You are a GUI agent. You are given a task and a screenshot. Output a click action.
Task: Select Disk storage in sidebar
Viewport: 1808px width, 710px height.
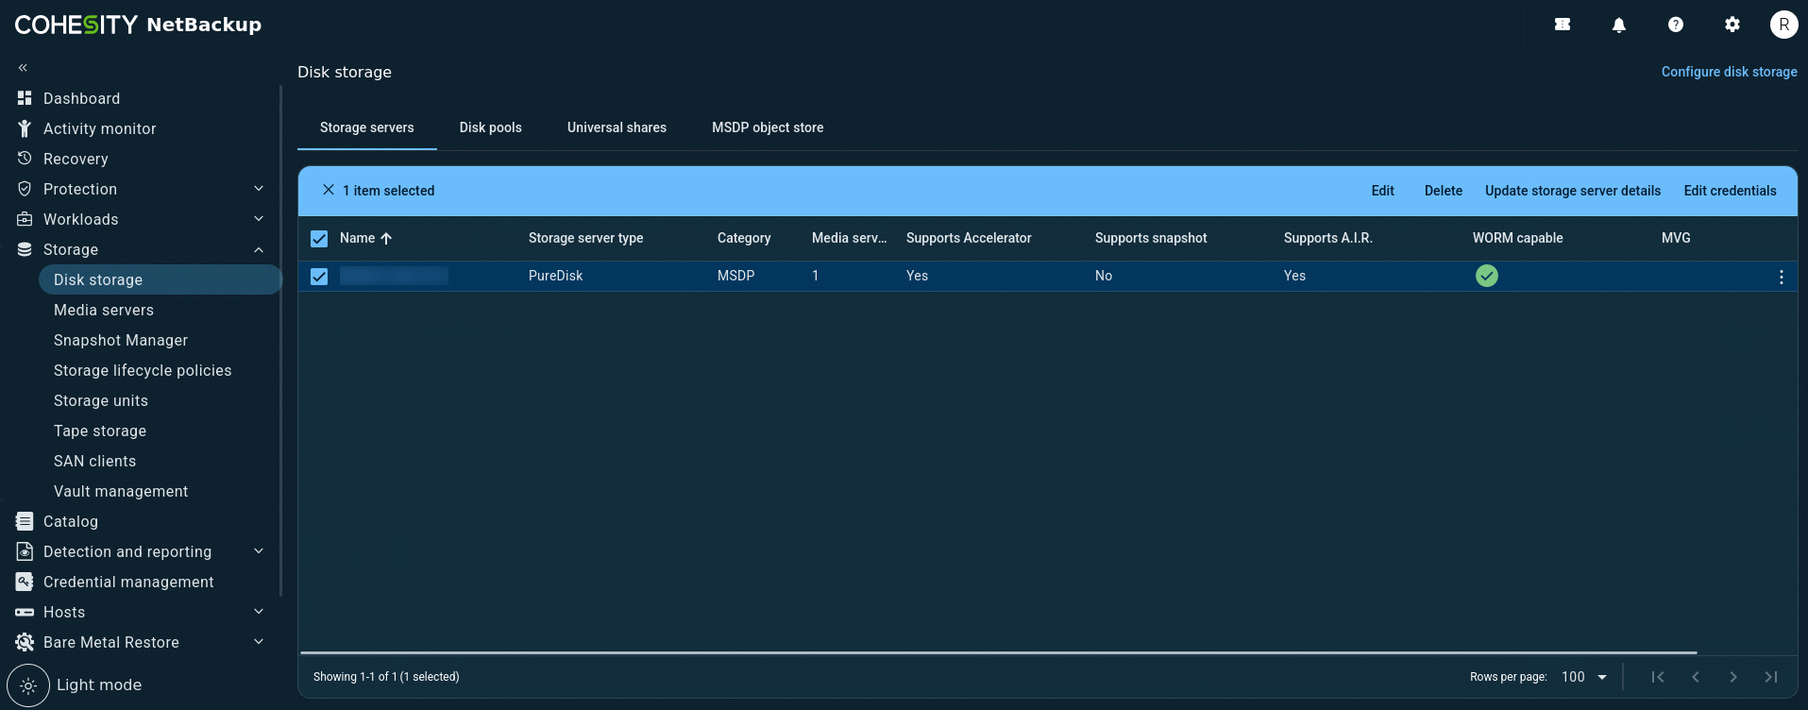(x=161, y=279)
